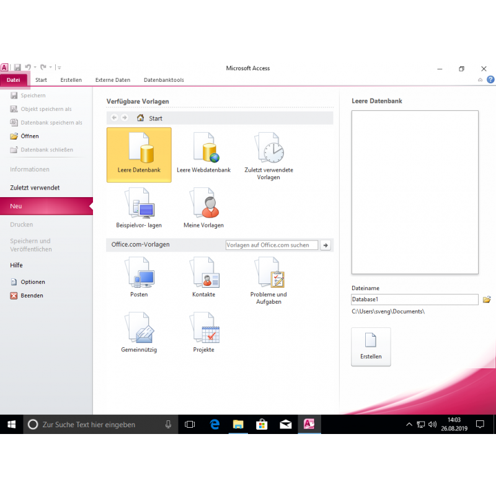
Task: Select the Leere Datenbank template icon
Action: tap(139, 149)
